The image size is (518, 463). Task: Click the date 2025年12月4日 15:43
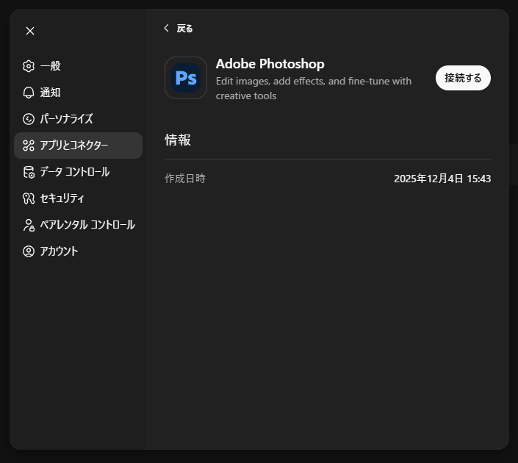tap(442, 179)
